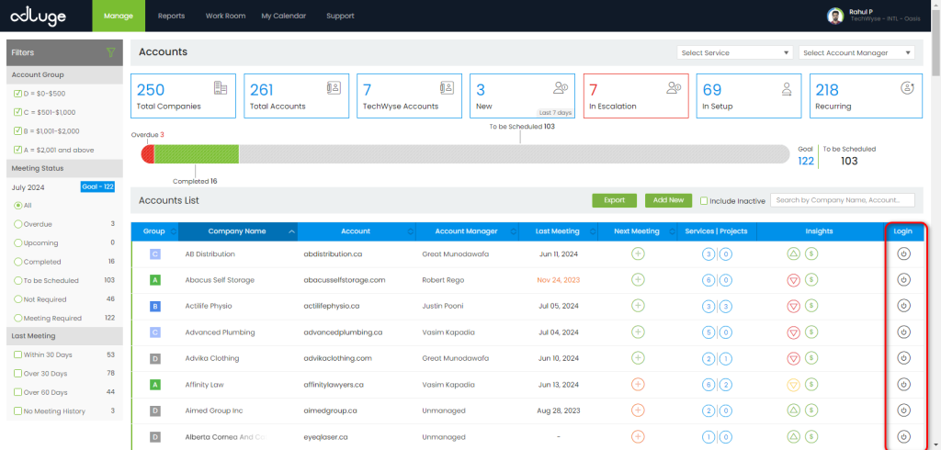This screenshot has width=941, height=450.
Task: Click plus icon in Abacus Self Storage row
Action: click(638, 279)
